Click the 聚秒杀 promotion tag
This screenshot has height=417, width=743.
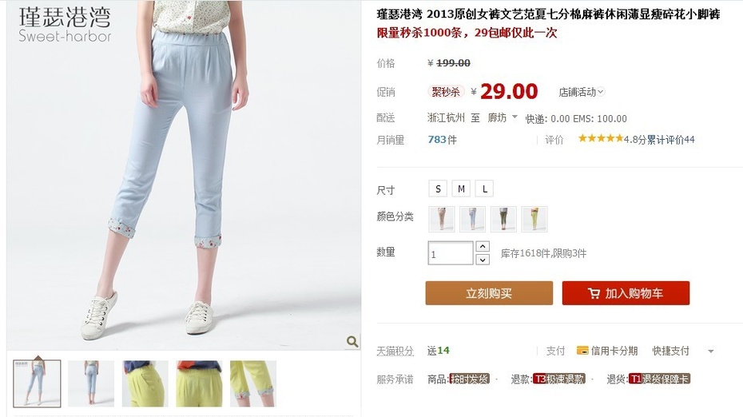tap(446, 92)
